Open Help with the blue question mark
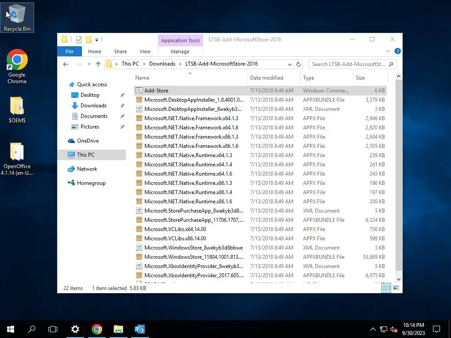The height and width of the screenshot is (338, 451). click(x=398, y=51)
